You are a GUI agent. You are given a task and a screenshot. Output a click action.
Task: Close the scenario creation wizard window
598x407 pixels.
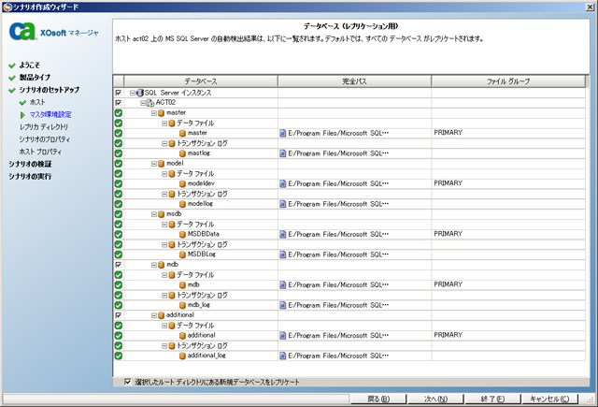(x=590, y=7)
